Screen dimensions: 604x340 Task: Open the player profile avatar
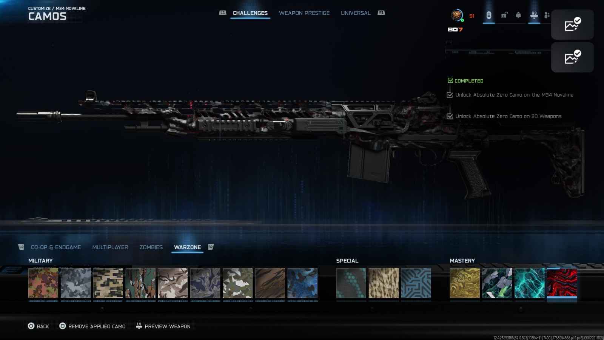tap(457, 15)
